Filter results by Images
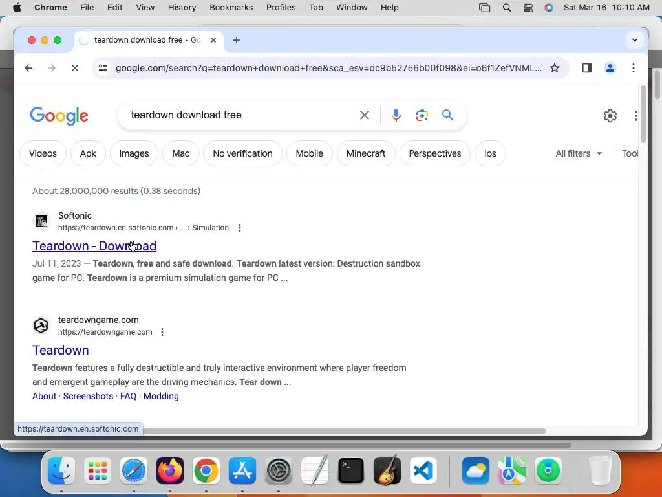The height and width of the screenshot is (497, 662). [134, 154]
